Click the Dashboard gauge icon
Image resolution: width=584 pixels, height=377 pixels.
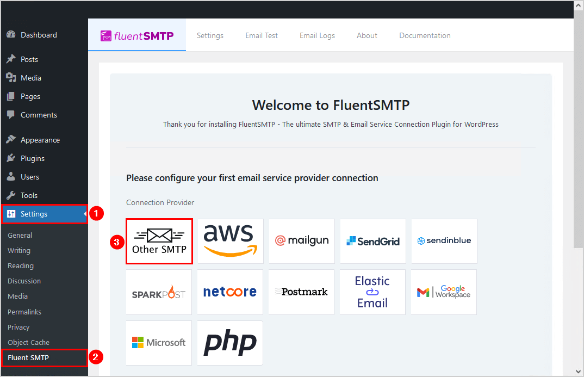tap(11, 35)
